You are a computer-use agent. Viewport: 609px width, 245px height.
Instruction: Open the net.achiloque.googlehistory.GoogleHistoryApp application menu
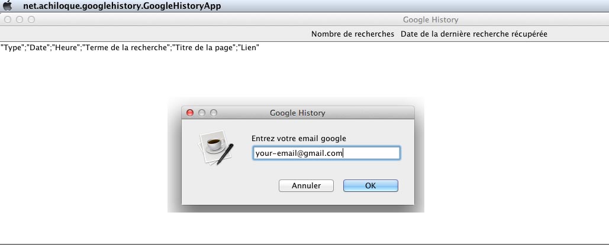[x=122, y=6]
